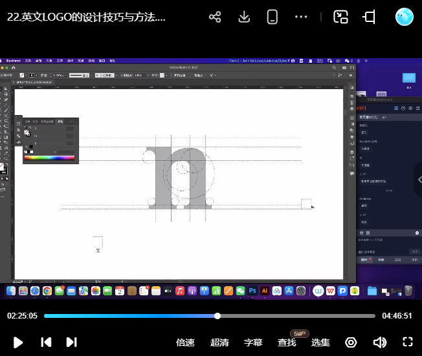This screenshot has width=422, height=356.
Task: Click the 字幕 subtitles button
Action: [x=253, y=342]
